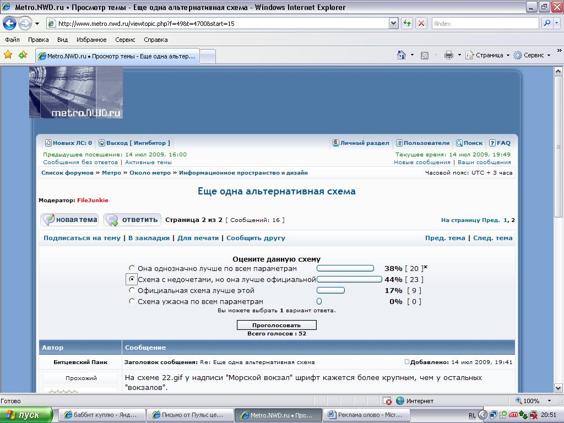
Task: Click the Print toolbar icon
Action: [449, 55]
